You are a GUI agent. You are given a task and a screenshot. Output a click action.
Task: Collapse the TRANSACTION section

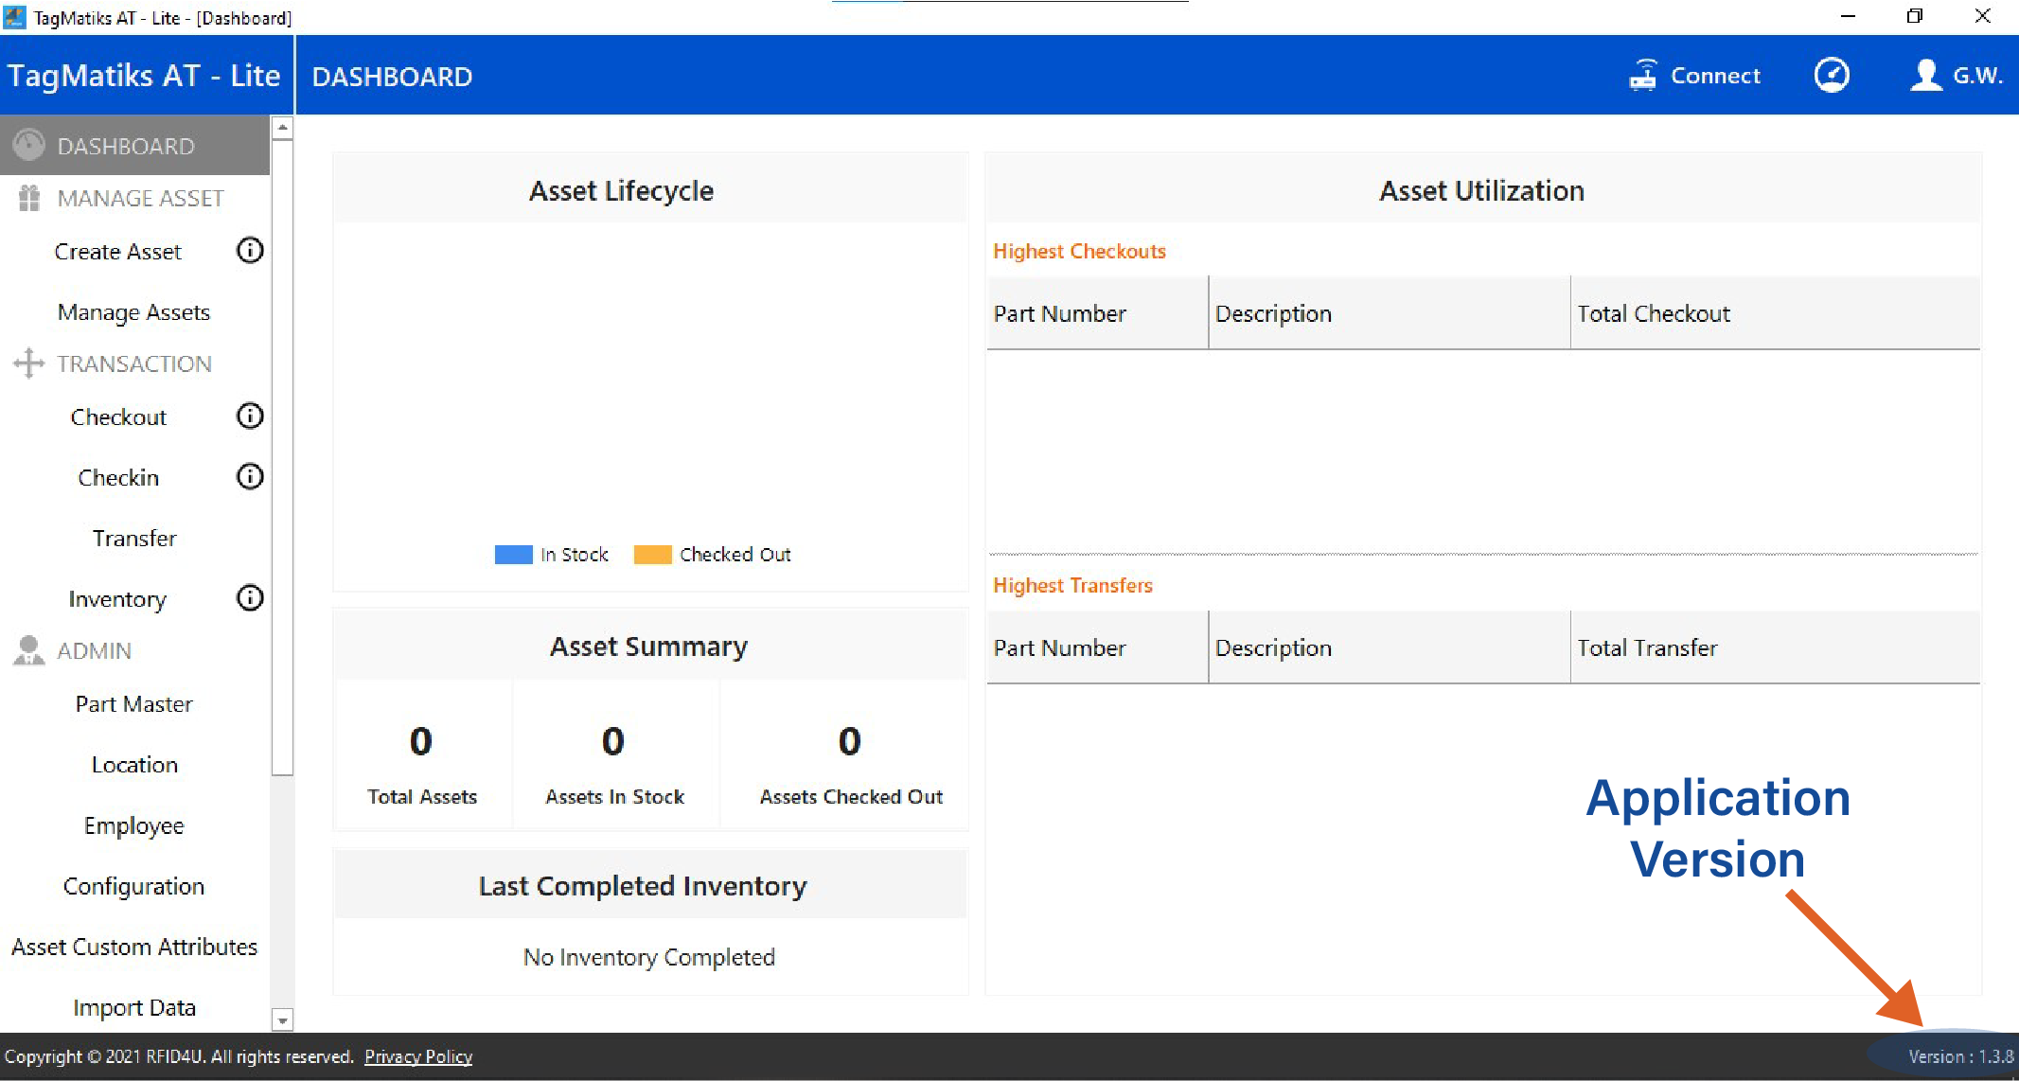coord(133,364)
